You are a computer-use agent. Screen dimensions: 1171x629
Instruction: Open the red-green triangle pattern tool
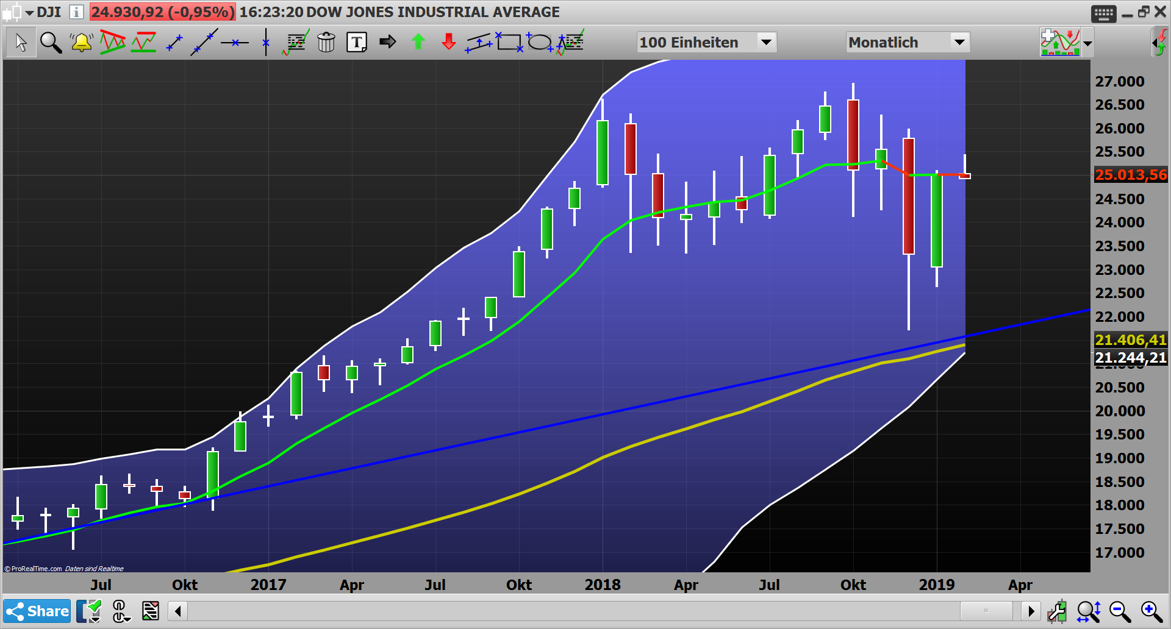112,42
